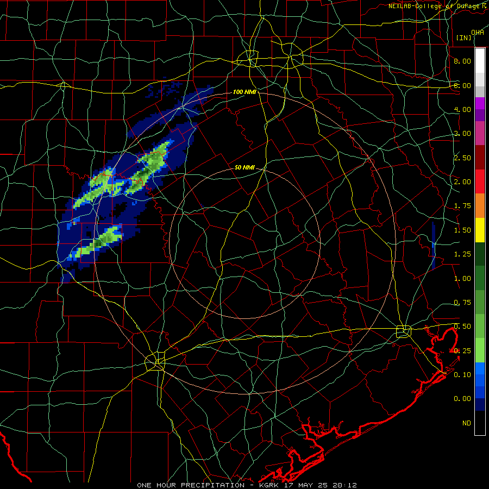489x489 pixels.
Task: Click the 3.00 legend value
Action: tap(462, 134)
